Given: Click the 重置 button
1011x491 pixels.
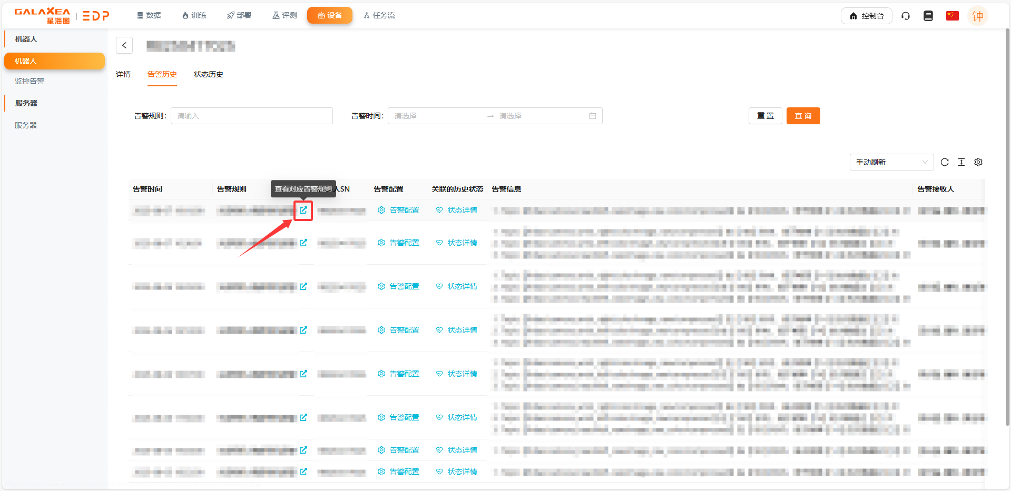Looking at the screenshot, I should [x=765, y=116].
